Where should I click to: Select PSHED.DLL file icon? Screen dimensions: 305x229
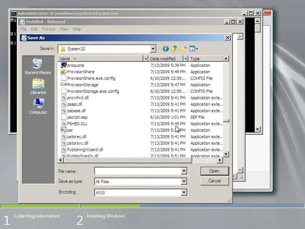pos(64,123)
